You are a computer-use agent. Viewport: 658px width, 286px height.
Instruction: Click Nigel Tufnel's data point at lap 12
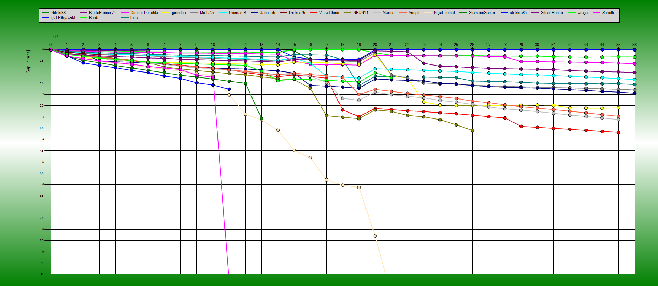[x=245, y=114]
